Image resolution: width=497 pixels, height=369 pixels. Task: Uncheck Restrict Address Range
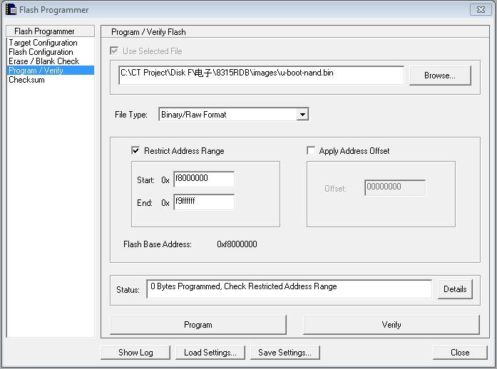135,150
